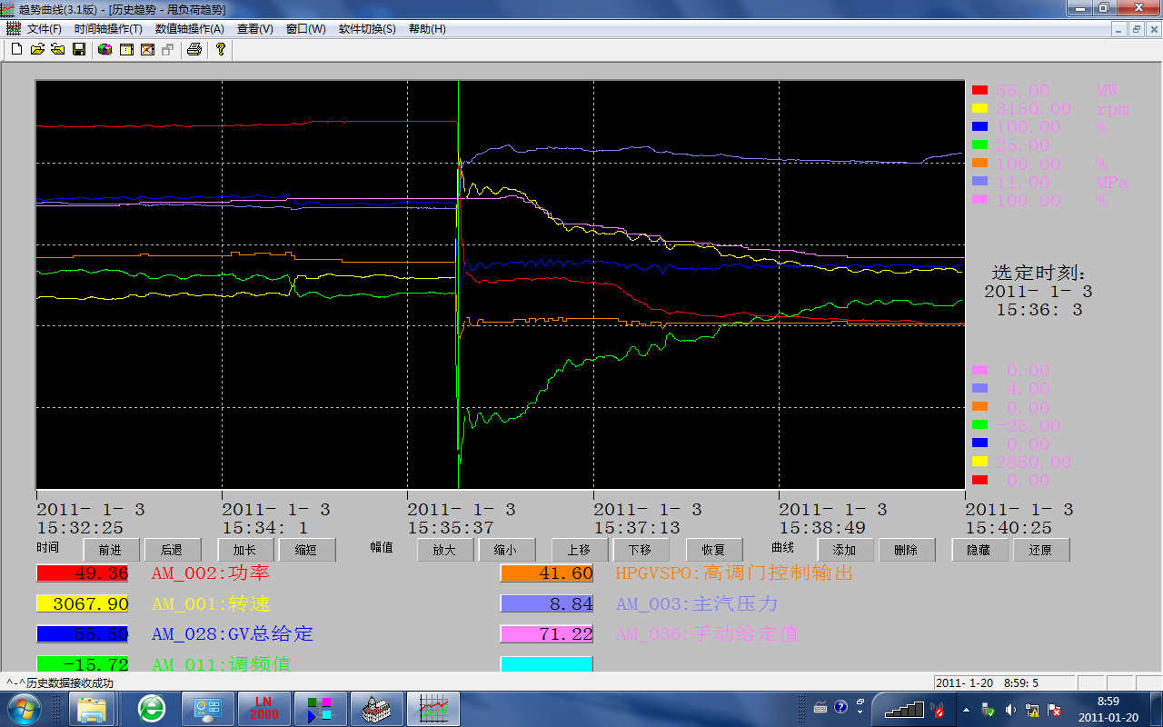The height and width of the screenshot is (727, 1163).
Task: Open the control panel style taskbar icon
Action: [208, 708]
